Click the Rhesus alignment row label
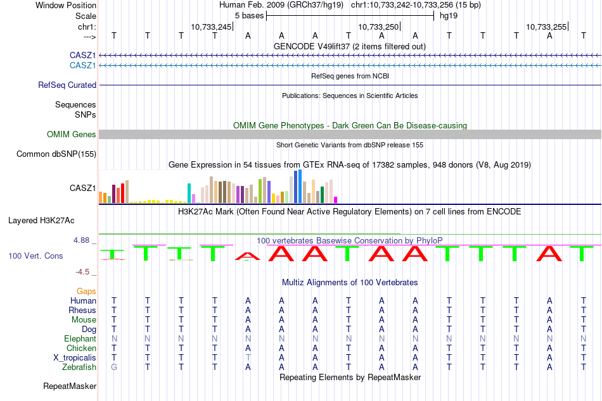This screenshot has height=401, width=602. tap(82, 310)
